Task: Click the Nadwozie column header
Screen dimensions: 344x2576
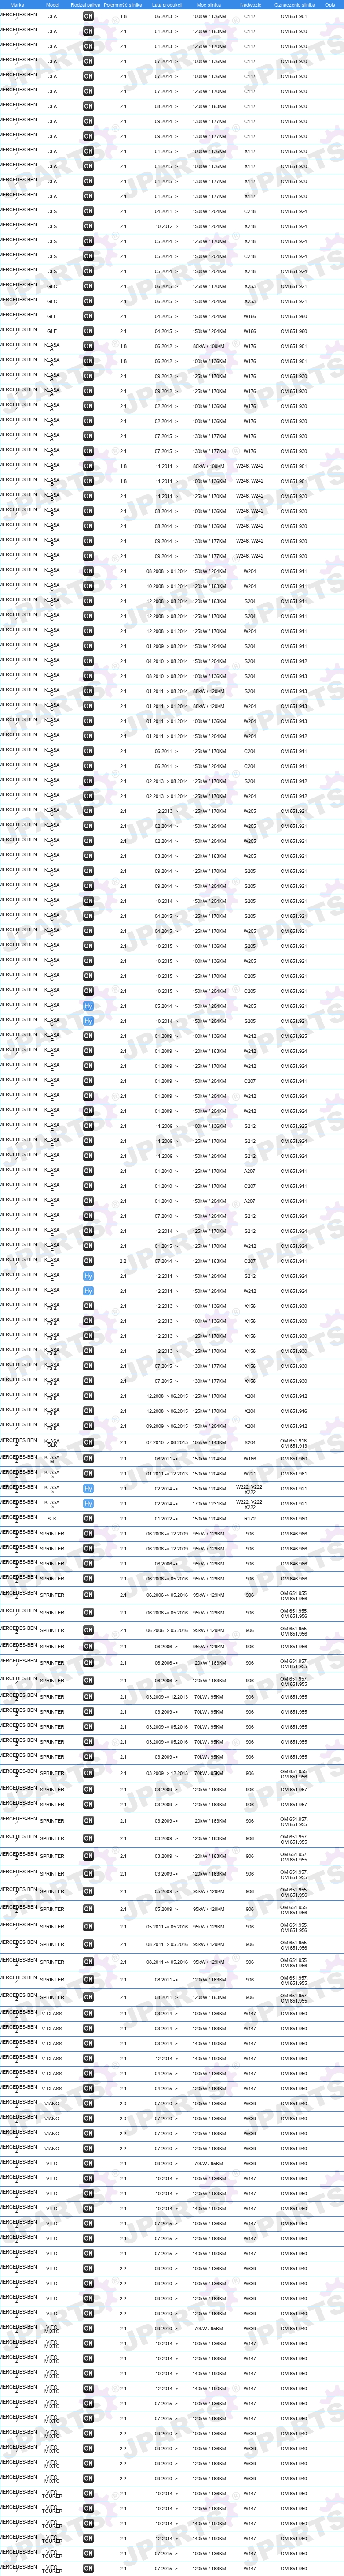Action: pos(250,4)
